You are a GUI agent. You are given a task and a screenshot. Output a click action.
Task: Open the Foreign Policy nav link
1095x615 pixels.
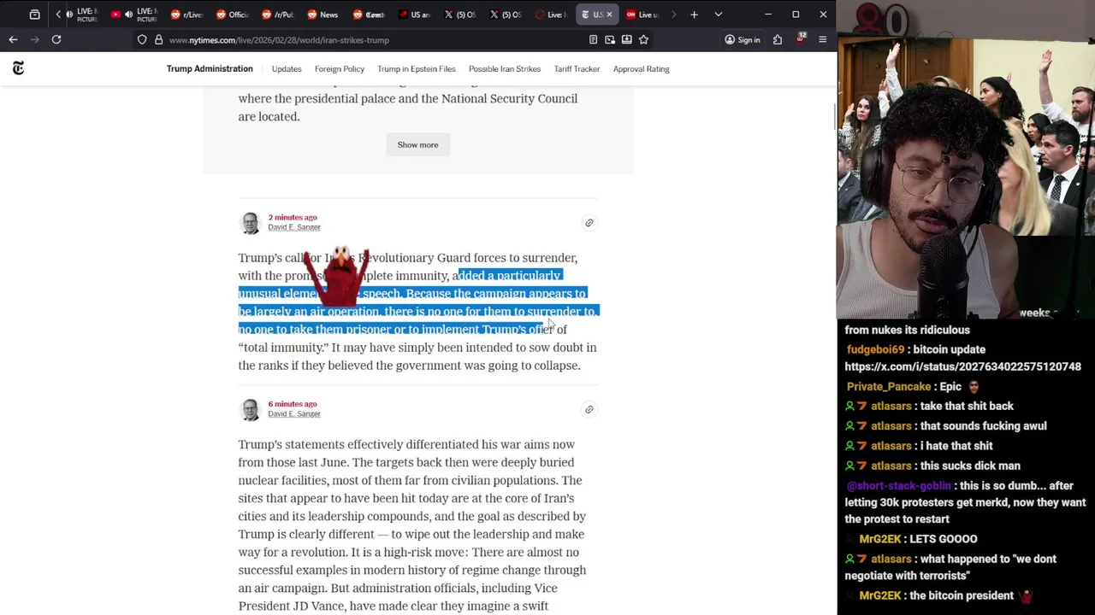(340, 69)
